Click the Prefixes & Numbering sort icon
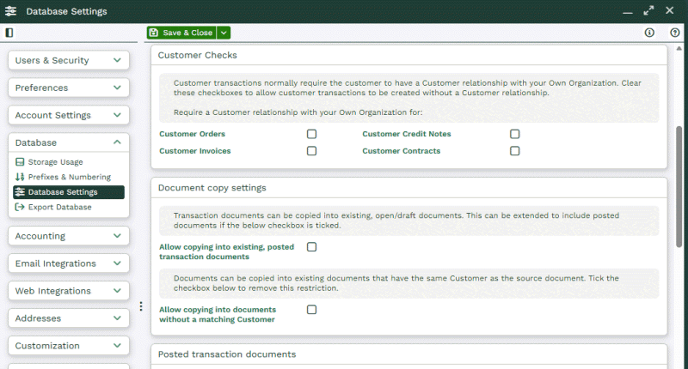The height and width of the screenshot is (369, 688). click(20, 177)
